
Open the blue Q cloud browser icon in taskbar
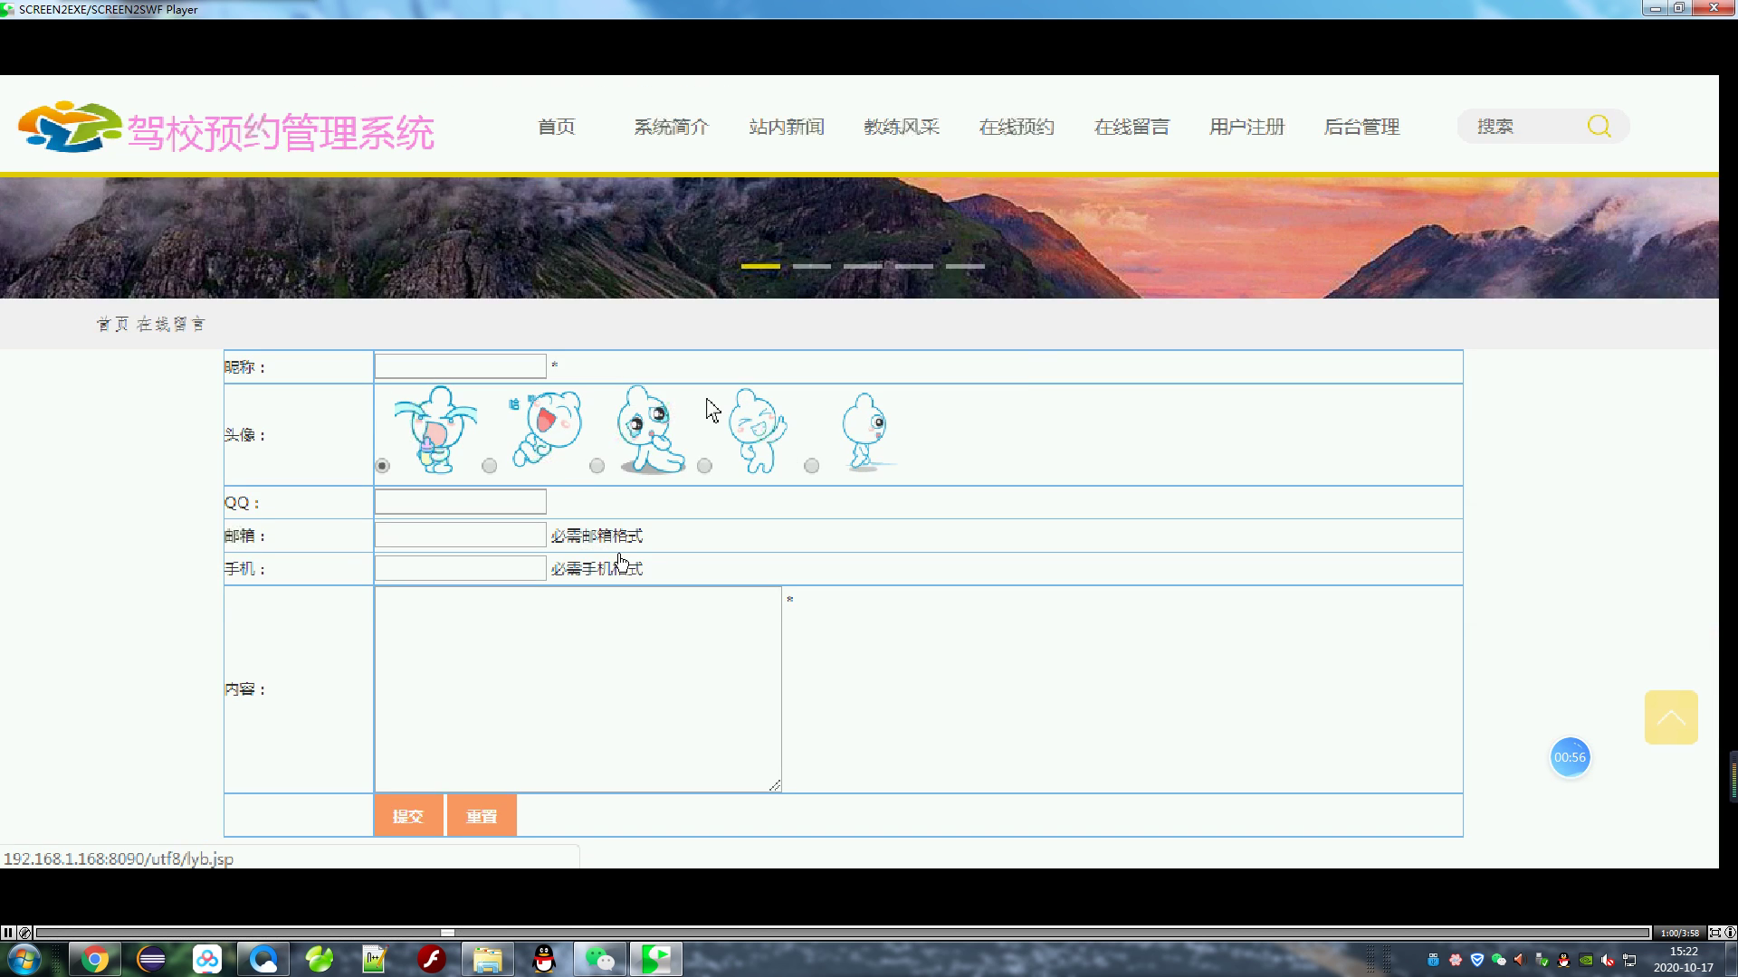263,959
